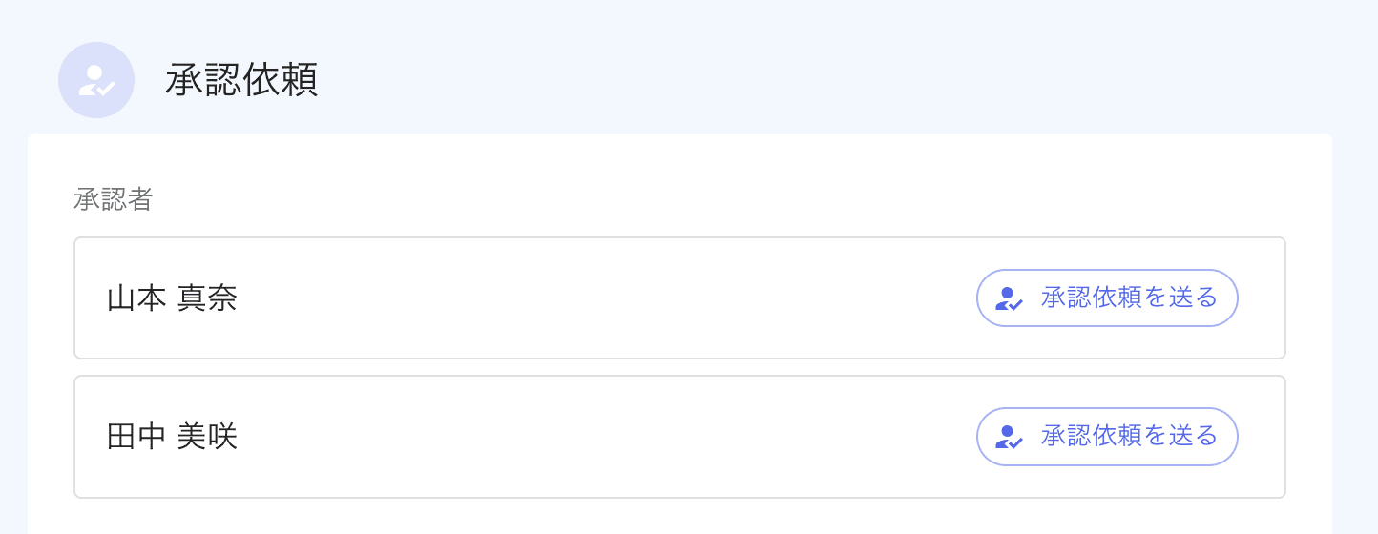The image size is (1378, 534).
Task: Click person-check icon in 田中 美咲's button
Action: [x=1009, y=438]
